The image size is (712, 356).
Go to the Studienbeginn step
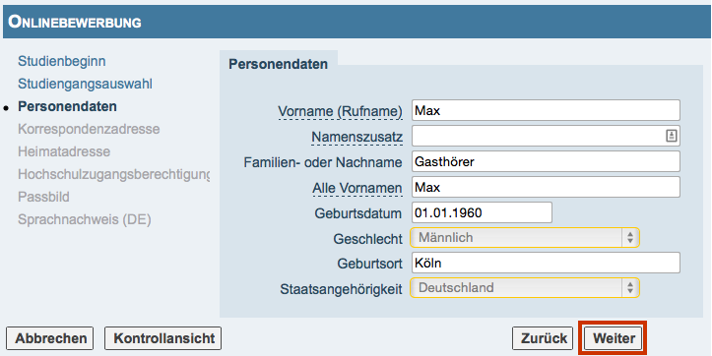click(62, 61)
